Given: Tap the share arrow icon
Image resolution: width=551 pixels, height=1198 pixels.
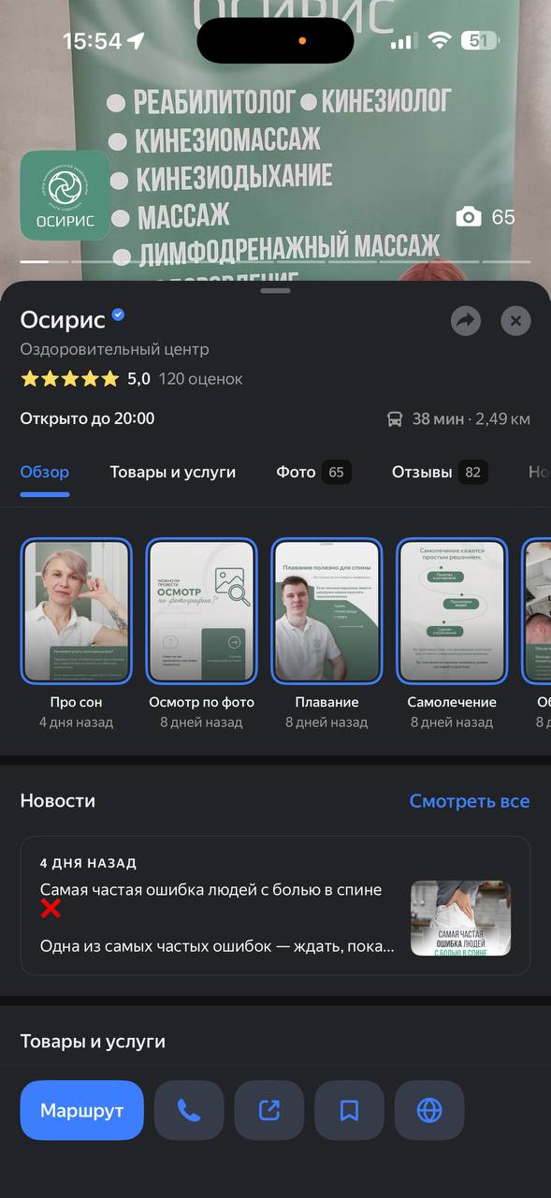Looking at the screenshot, I should [465, 321].
